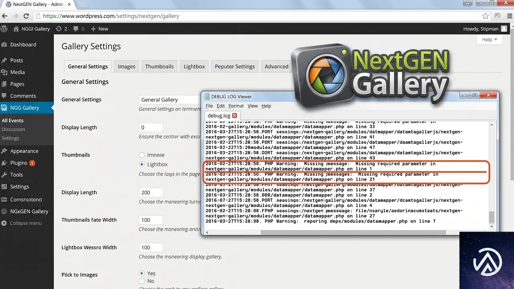Open the comments bubble icon in admin bar
514x289 pixels.
(x=79, y=29)
